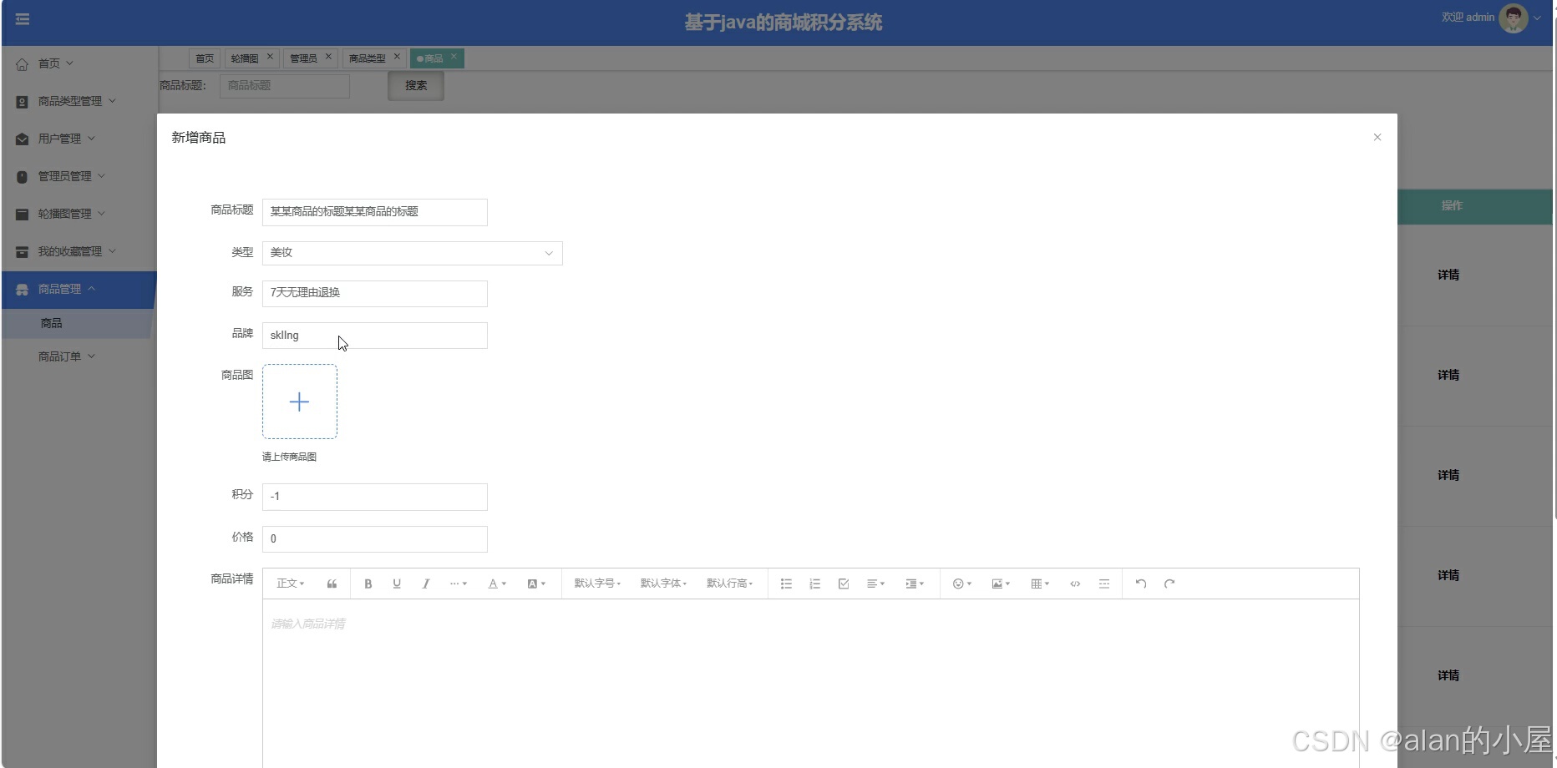Redo editor action

(1169, 584)
